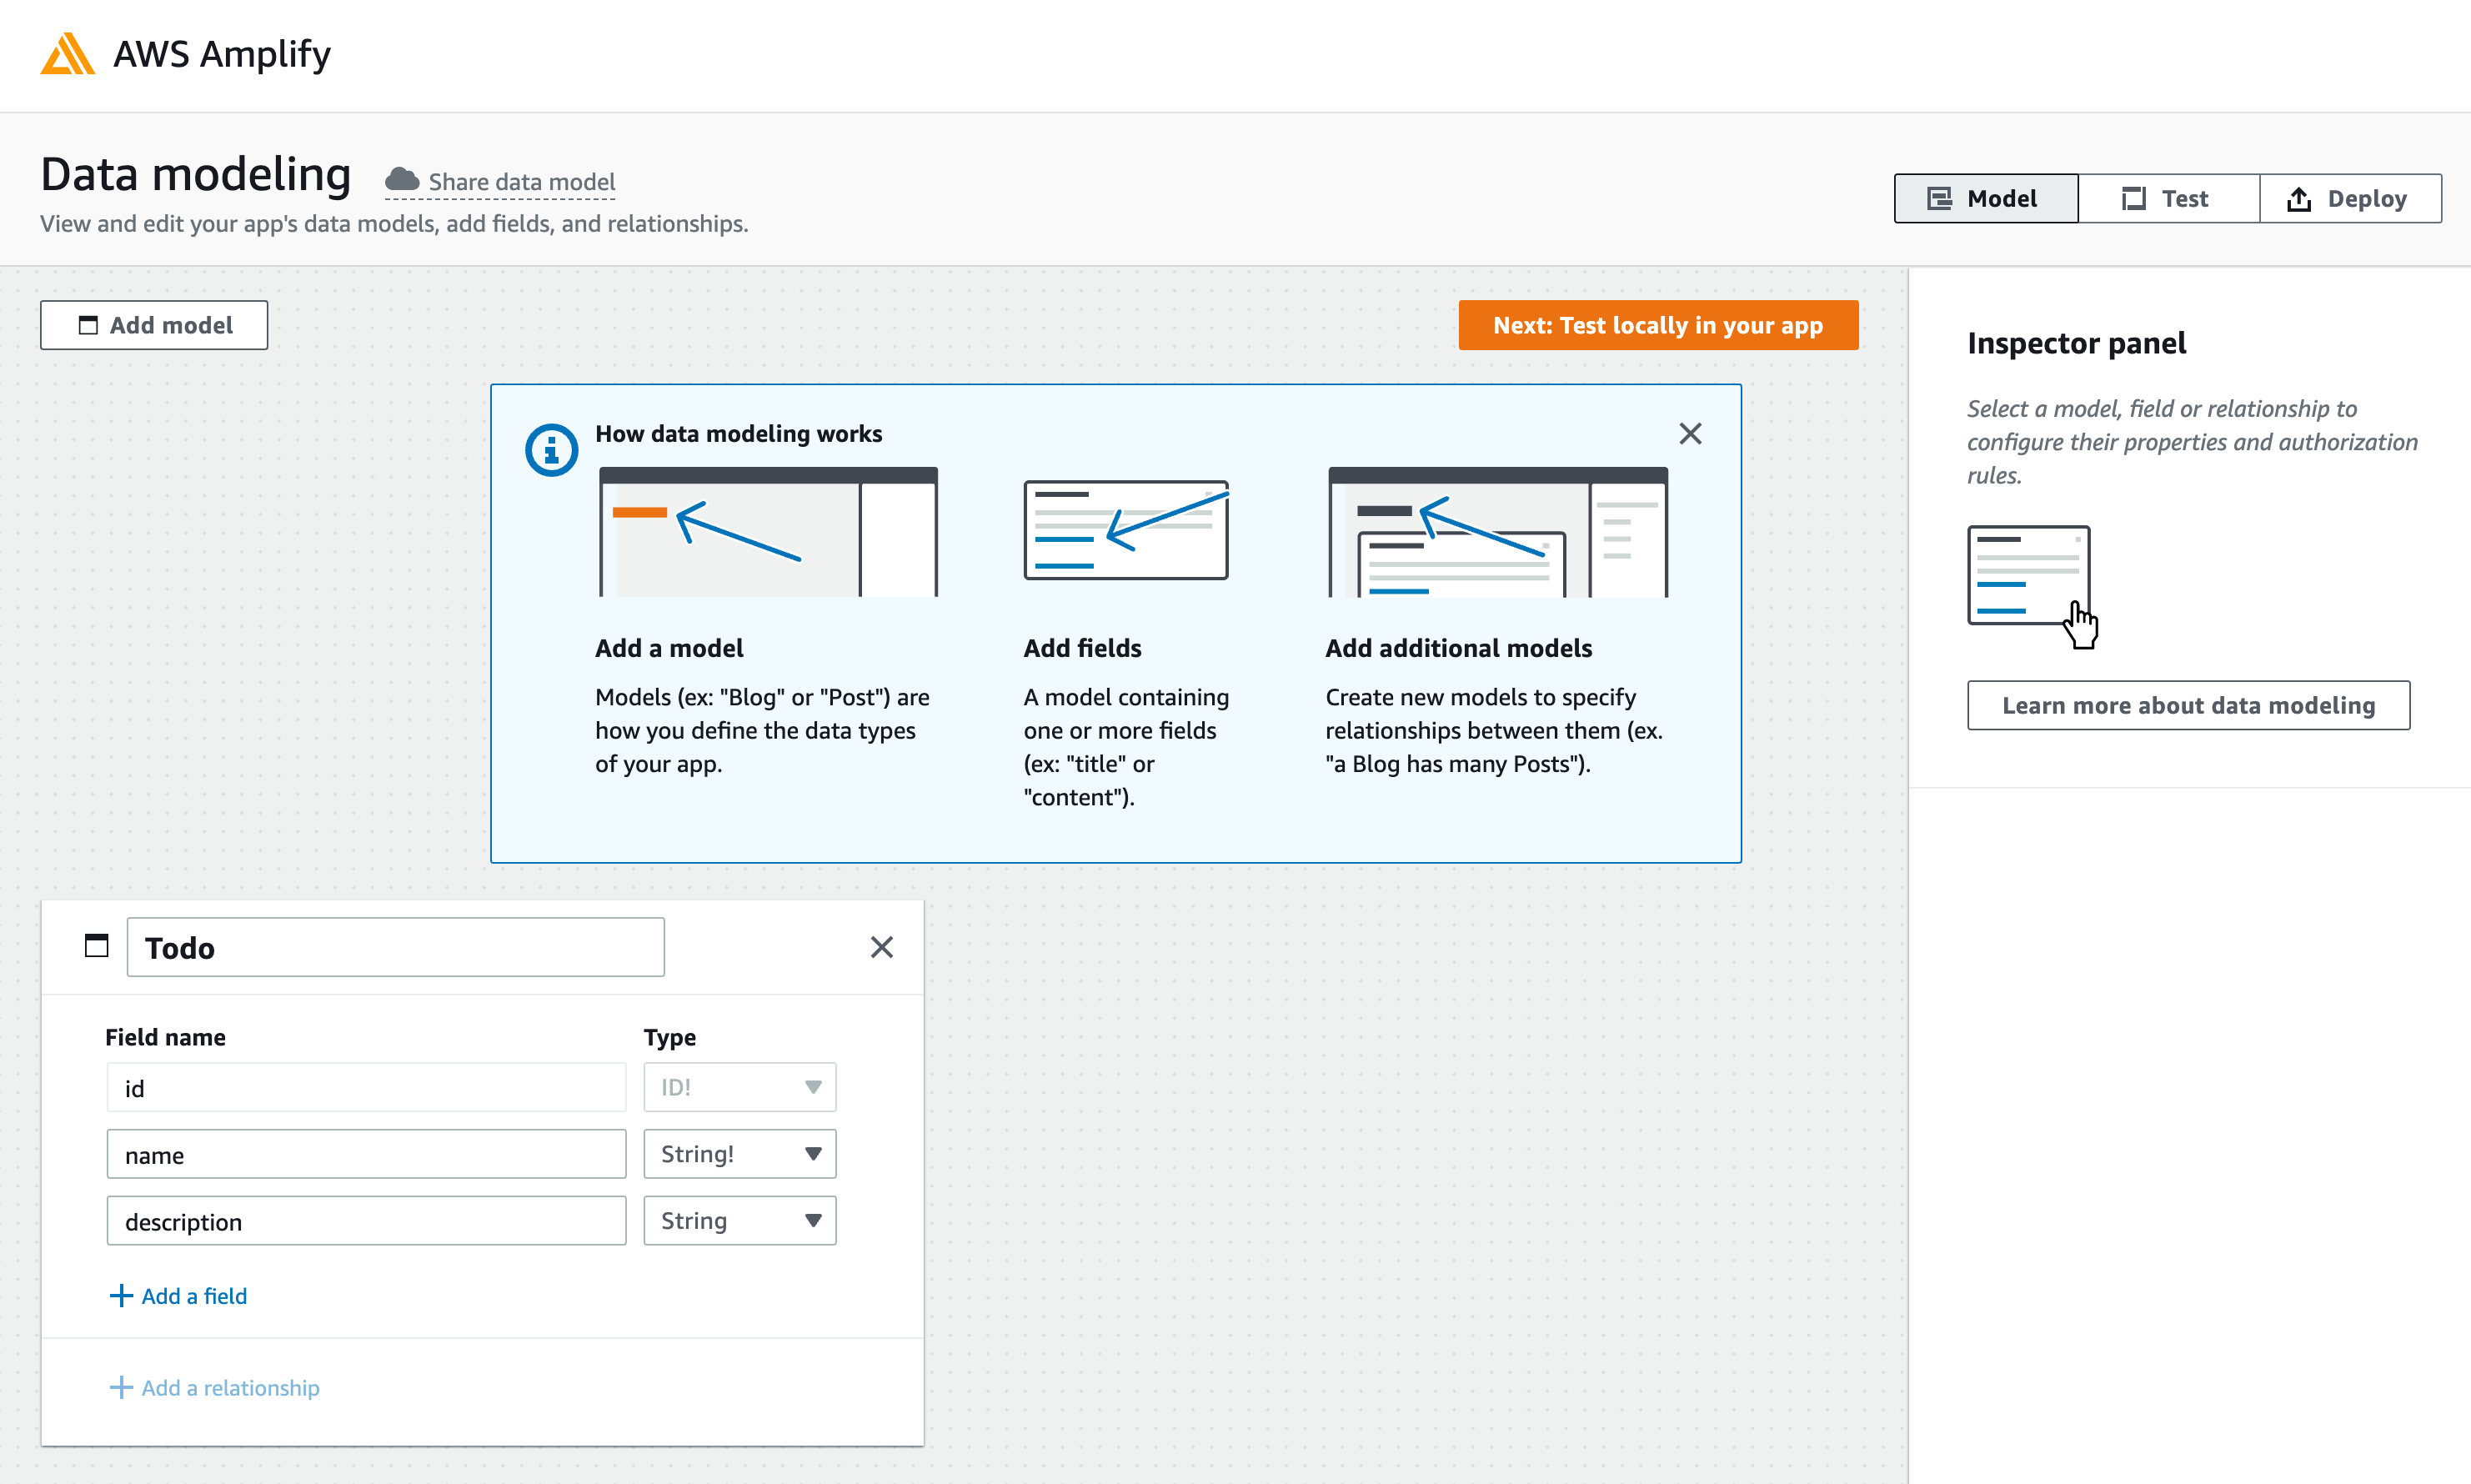
Task: Click the Add additional models illustration
Action: tap(1498, 532)
